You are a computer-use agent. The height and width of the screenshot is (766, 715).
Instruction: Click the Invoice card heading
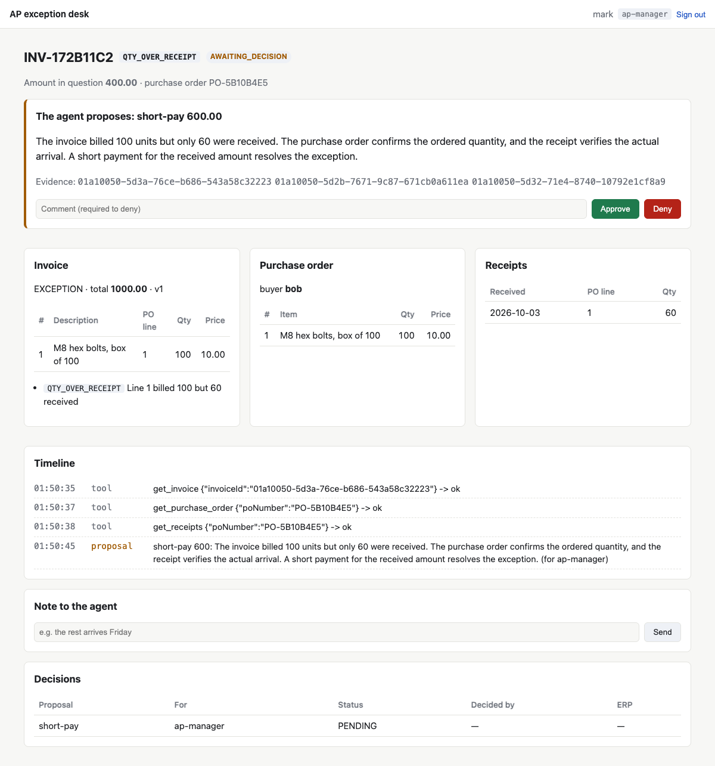coord(51,265)
